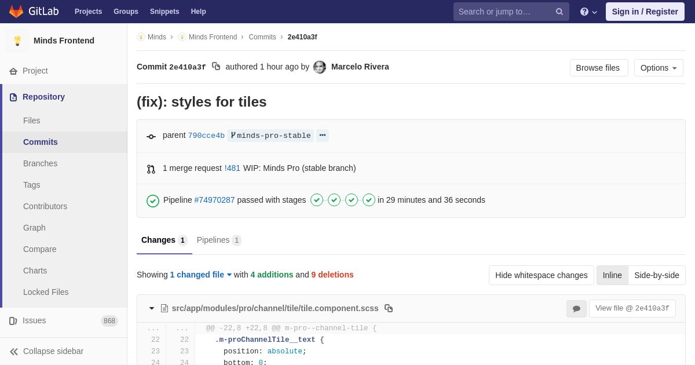
Task: Click the minds-pro-stable branch label
Action: (270, 136)
